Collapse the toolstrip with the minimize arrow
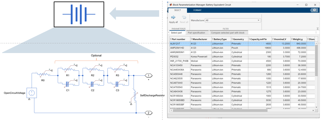Viewport: 321px width, 120px height. click(x=318, y=29)
